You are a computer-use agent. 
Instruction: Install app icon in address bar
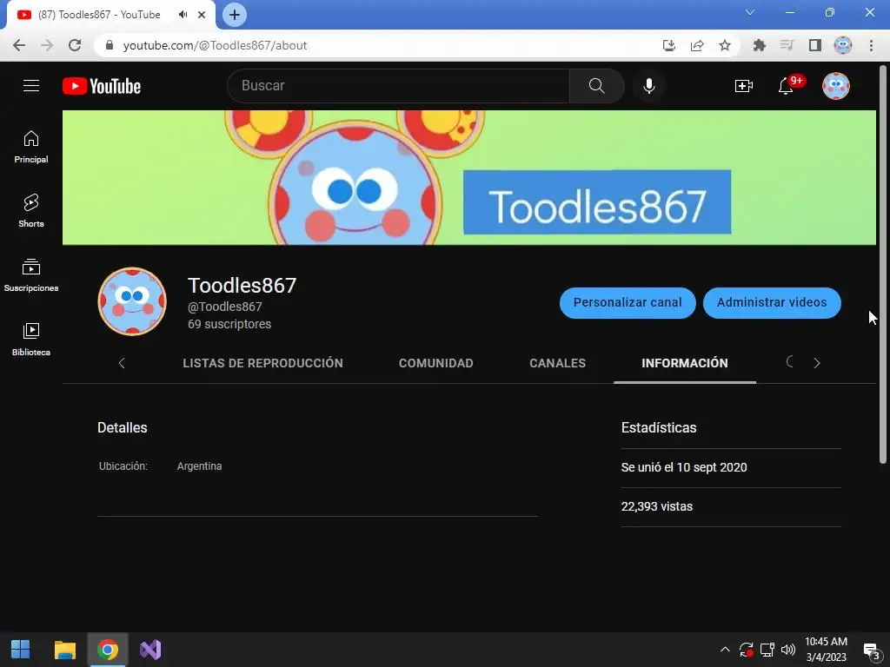[x=669, y=45]
